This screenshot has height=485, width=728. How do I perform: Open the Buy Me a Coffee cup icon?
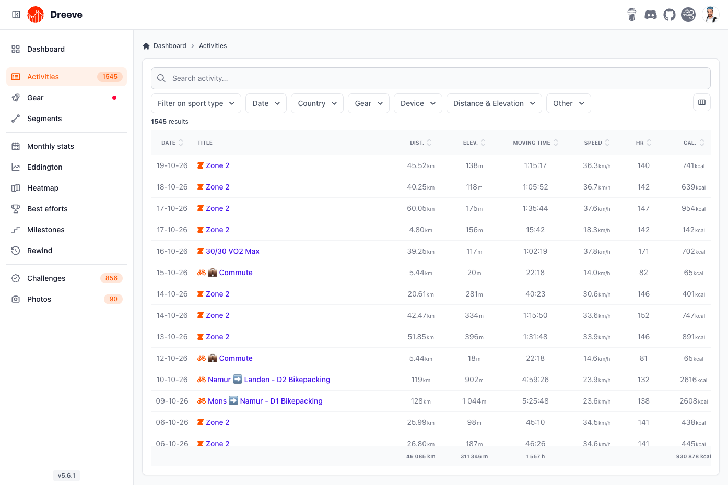[632, 15]
